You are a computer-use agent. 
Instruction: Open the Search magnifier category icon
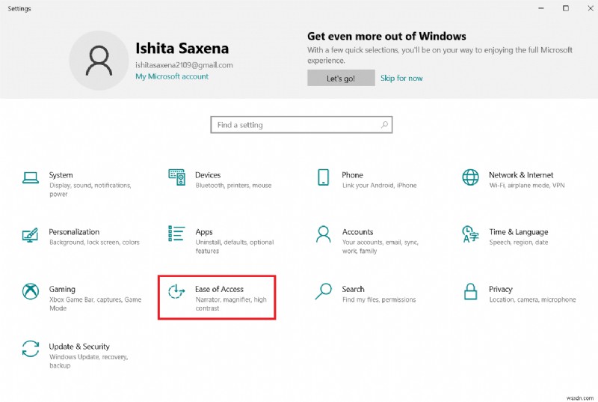(324, 291)
